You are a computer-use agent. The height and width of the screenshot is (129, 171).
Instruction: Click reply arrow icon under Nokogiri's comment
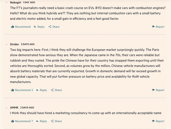[35, 27]
